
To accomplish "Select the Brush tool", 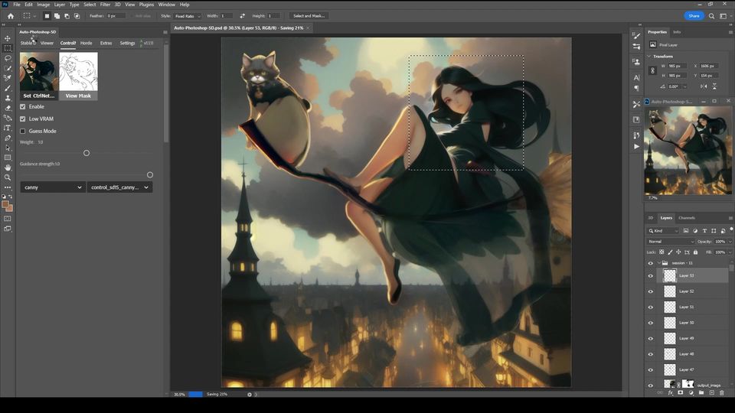I will coord(8,88).
